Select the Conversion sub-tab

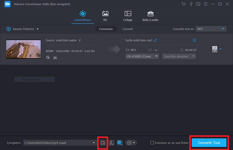106,29
